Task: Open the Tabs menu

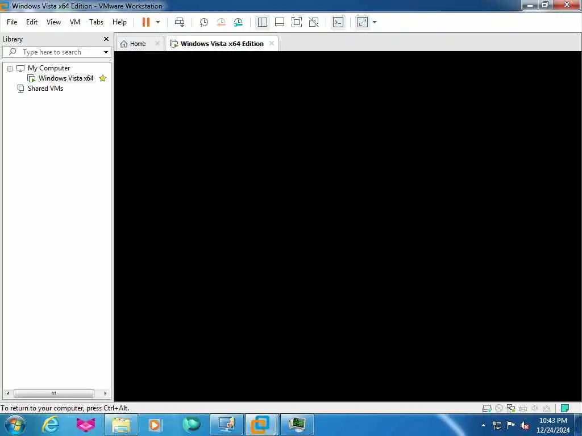Action: pos(96,22)
